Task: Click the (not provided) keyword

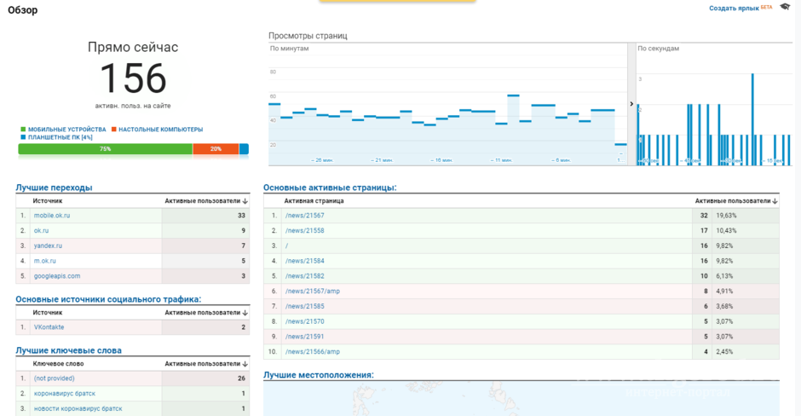Action: [x=54, y=378]
